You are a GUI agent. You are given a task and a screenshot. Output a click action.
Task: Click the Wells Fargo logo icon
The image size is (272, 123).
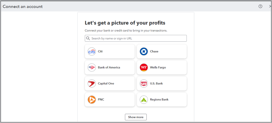pyautogui.click(x=144, y=67)
